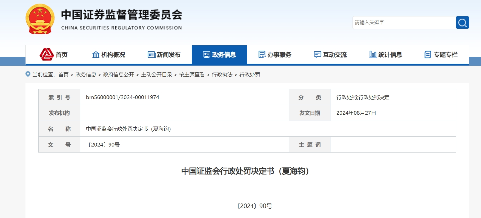Click the magnifier search button
Screen dimensions: 481x218
462,22
